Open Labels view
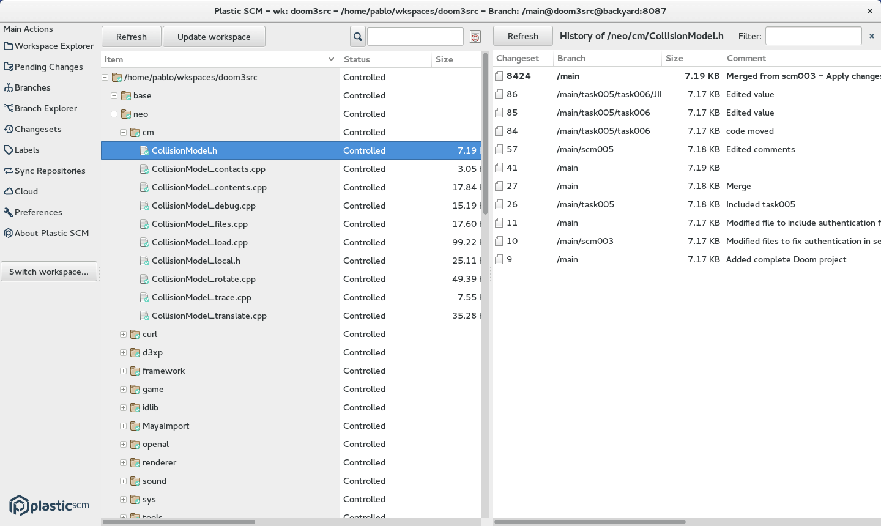 tap(21, 150)
